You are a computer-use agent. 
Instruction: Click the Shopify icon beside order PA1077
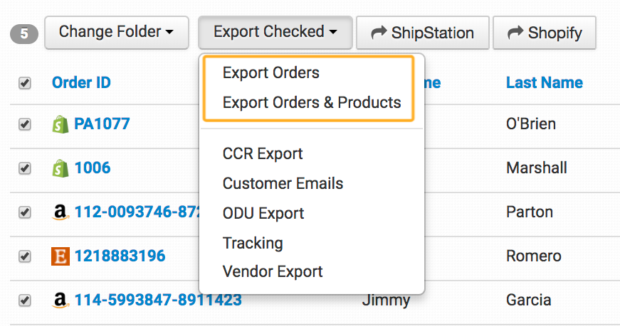(x=61, y=124)
